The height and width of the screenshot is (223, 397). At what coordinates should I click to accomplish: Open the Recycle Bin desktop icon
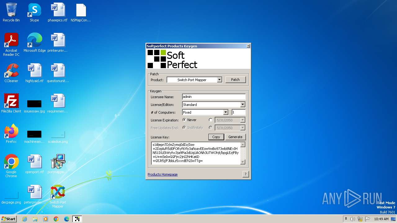click(11, 12)
